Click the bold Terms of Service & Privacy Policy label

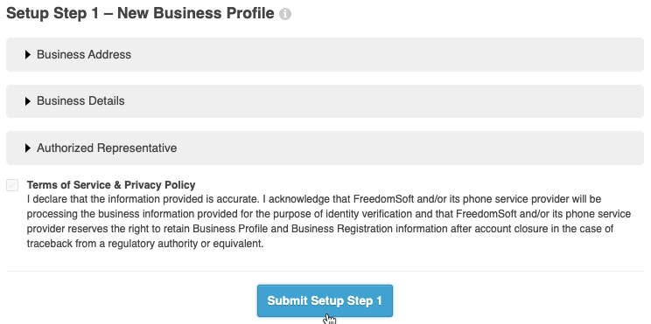111,185
